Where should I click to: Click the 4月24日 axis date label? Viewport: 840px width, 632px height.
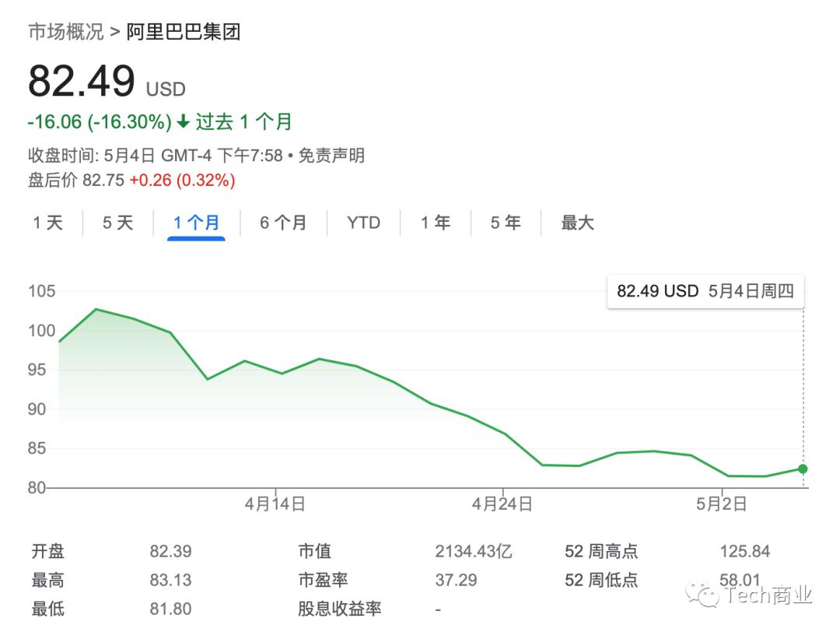pyautogui.click(x=502, y=504)
